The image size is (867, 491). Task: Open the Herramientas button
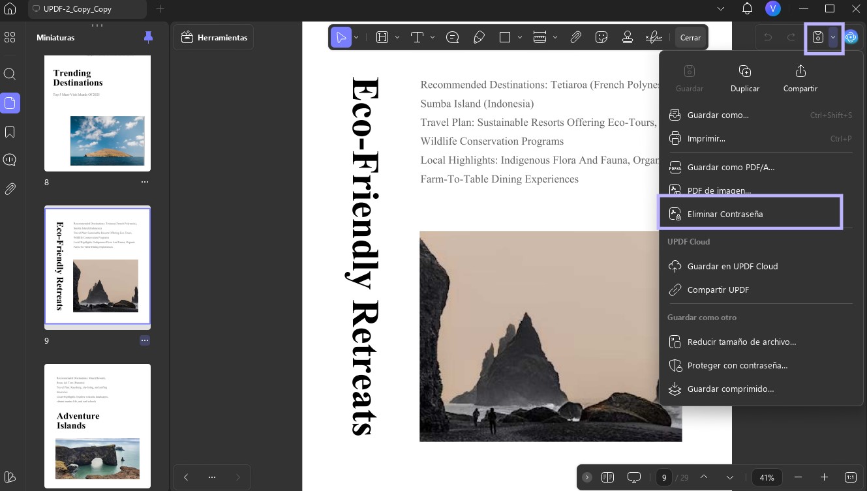tap(213, 37)
